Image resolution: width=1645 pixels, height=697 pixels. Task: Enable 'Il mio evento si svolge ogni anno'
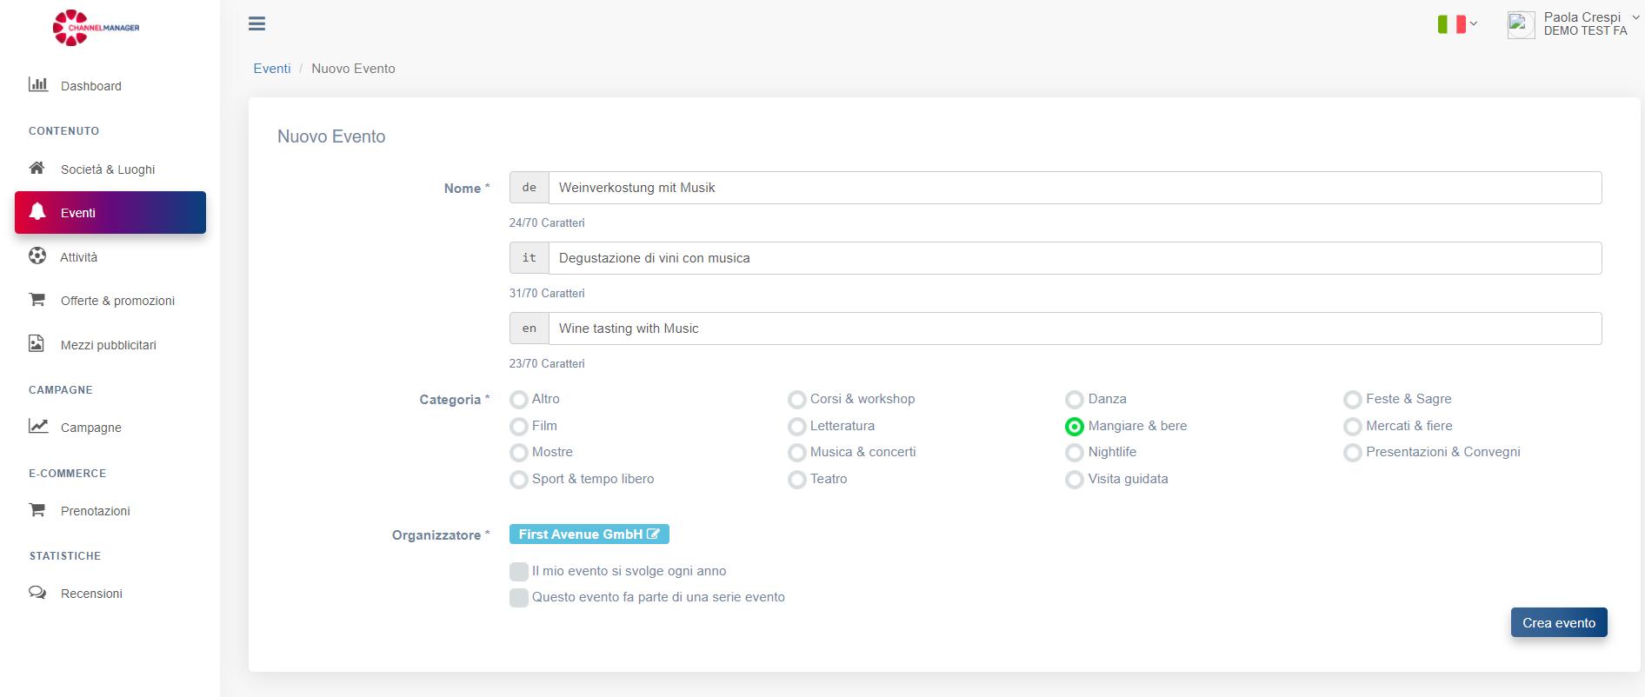(519, 571)
